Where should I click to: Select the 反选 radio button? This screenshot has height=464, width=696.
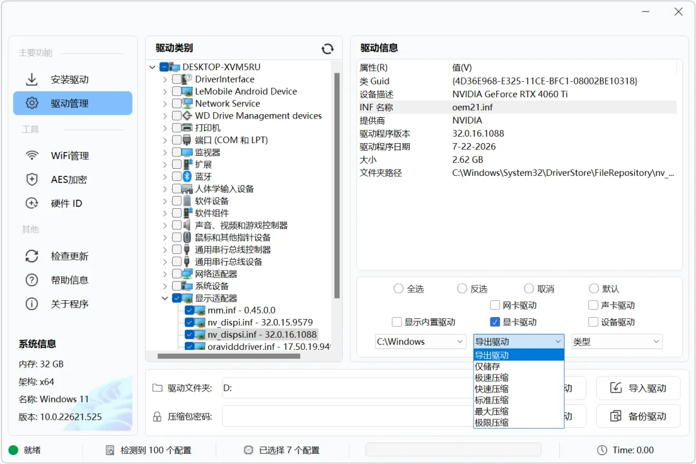[x=462, y=289]
